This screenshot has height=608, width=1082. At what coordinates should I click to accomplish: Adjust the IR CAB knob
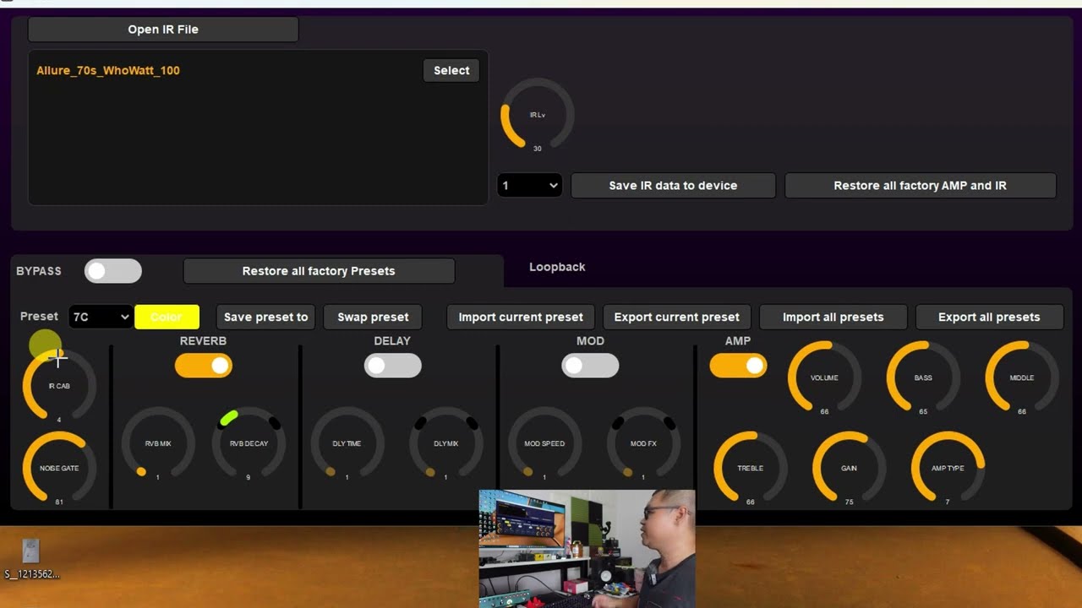pyautogui.click(x=59, y=386)
